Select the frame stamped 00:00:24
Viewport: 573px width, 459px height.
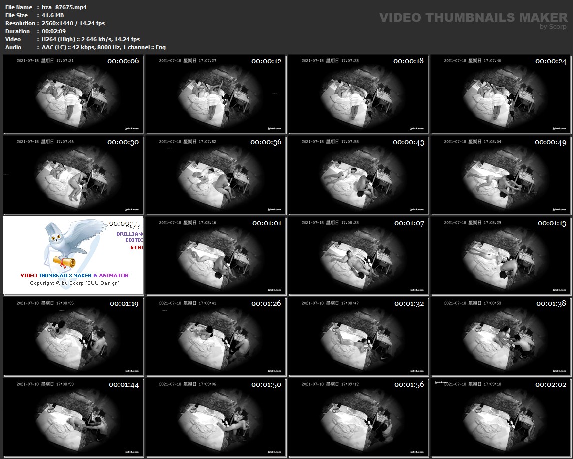(x=500, y=94)
